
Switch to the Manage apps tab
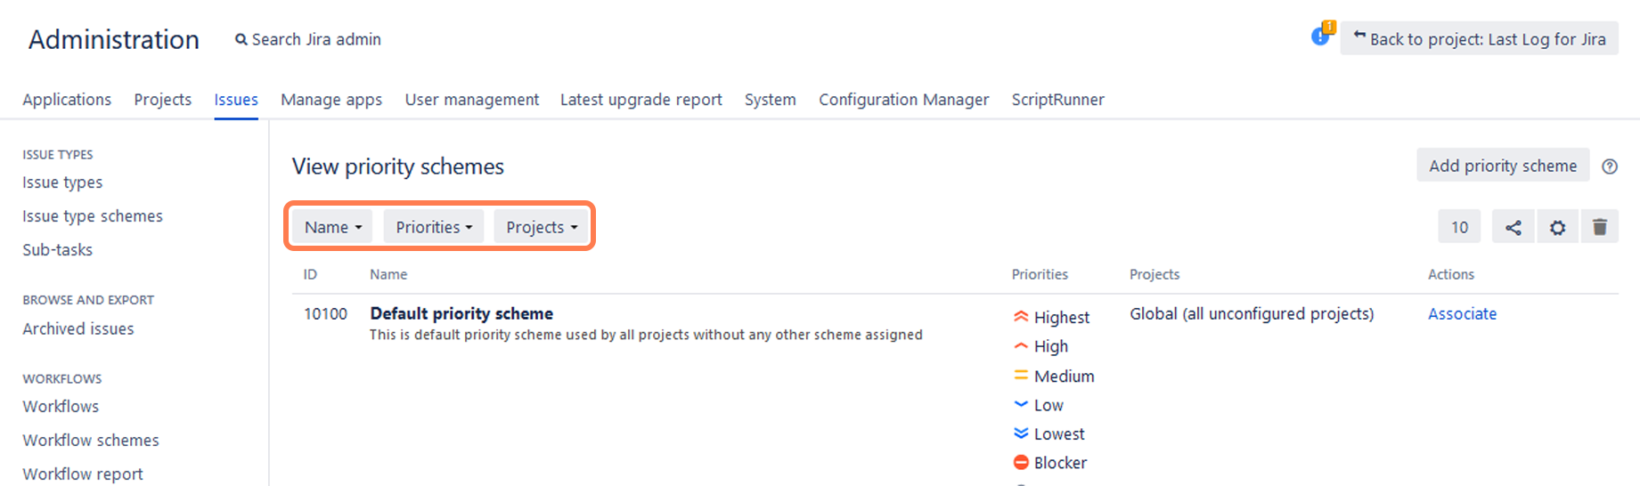pos(331,100)
